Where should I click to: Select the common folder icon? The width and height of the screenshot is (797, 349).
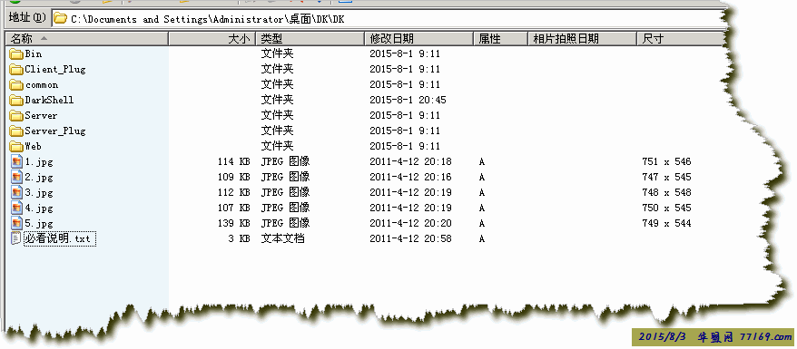click(16, 84)
